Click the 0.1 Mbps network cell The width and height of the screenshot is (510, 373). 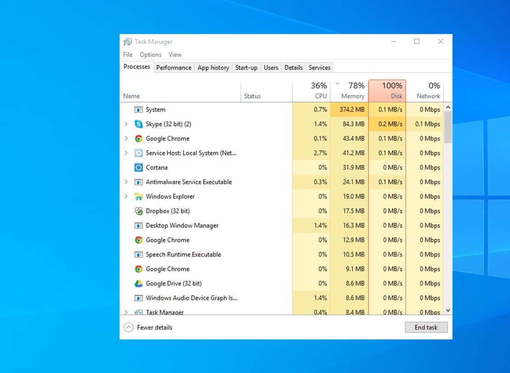click(425, 124)
